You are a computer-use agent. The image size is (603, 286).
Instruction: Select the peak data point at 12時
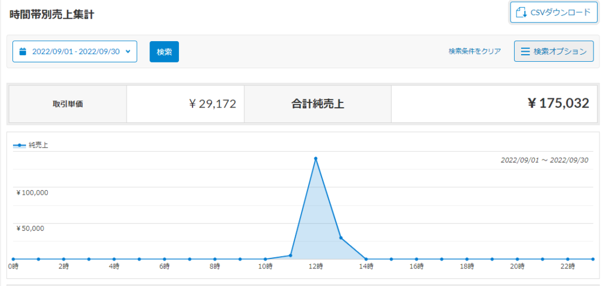tap(316, 158)
